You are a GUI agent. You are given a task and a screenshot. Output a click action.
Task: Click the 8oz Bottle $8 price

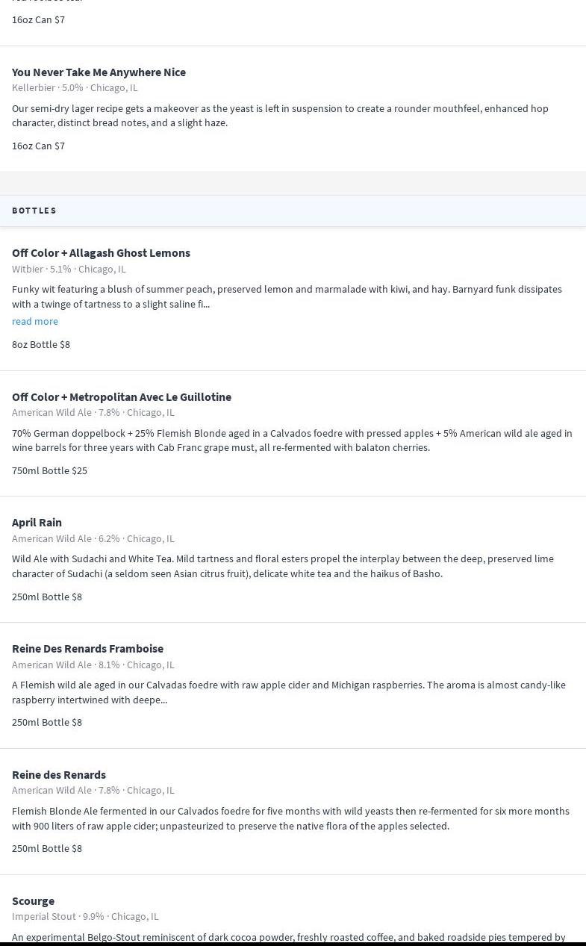[x=41, y=344]
